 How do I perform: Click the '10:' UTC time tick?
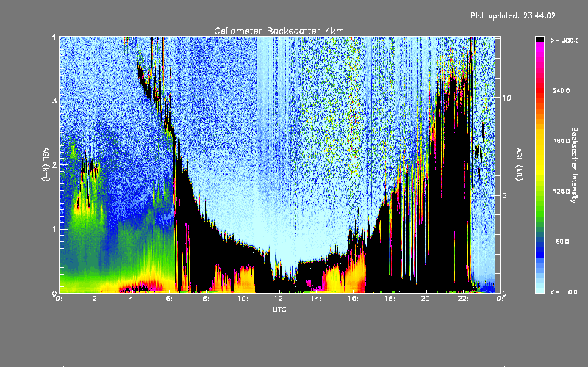click(243, 299)
